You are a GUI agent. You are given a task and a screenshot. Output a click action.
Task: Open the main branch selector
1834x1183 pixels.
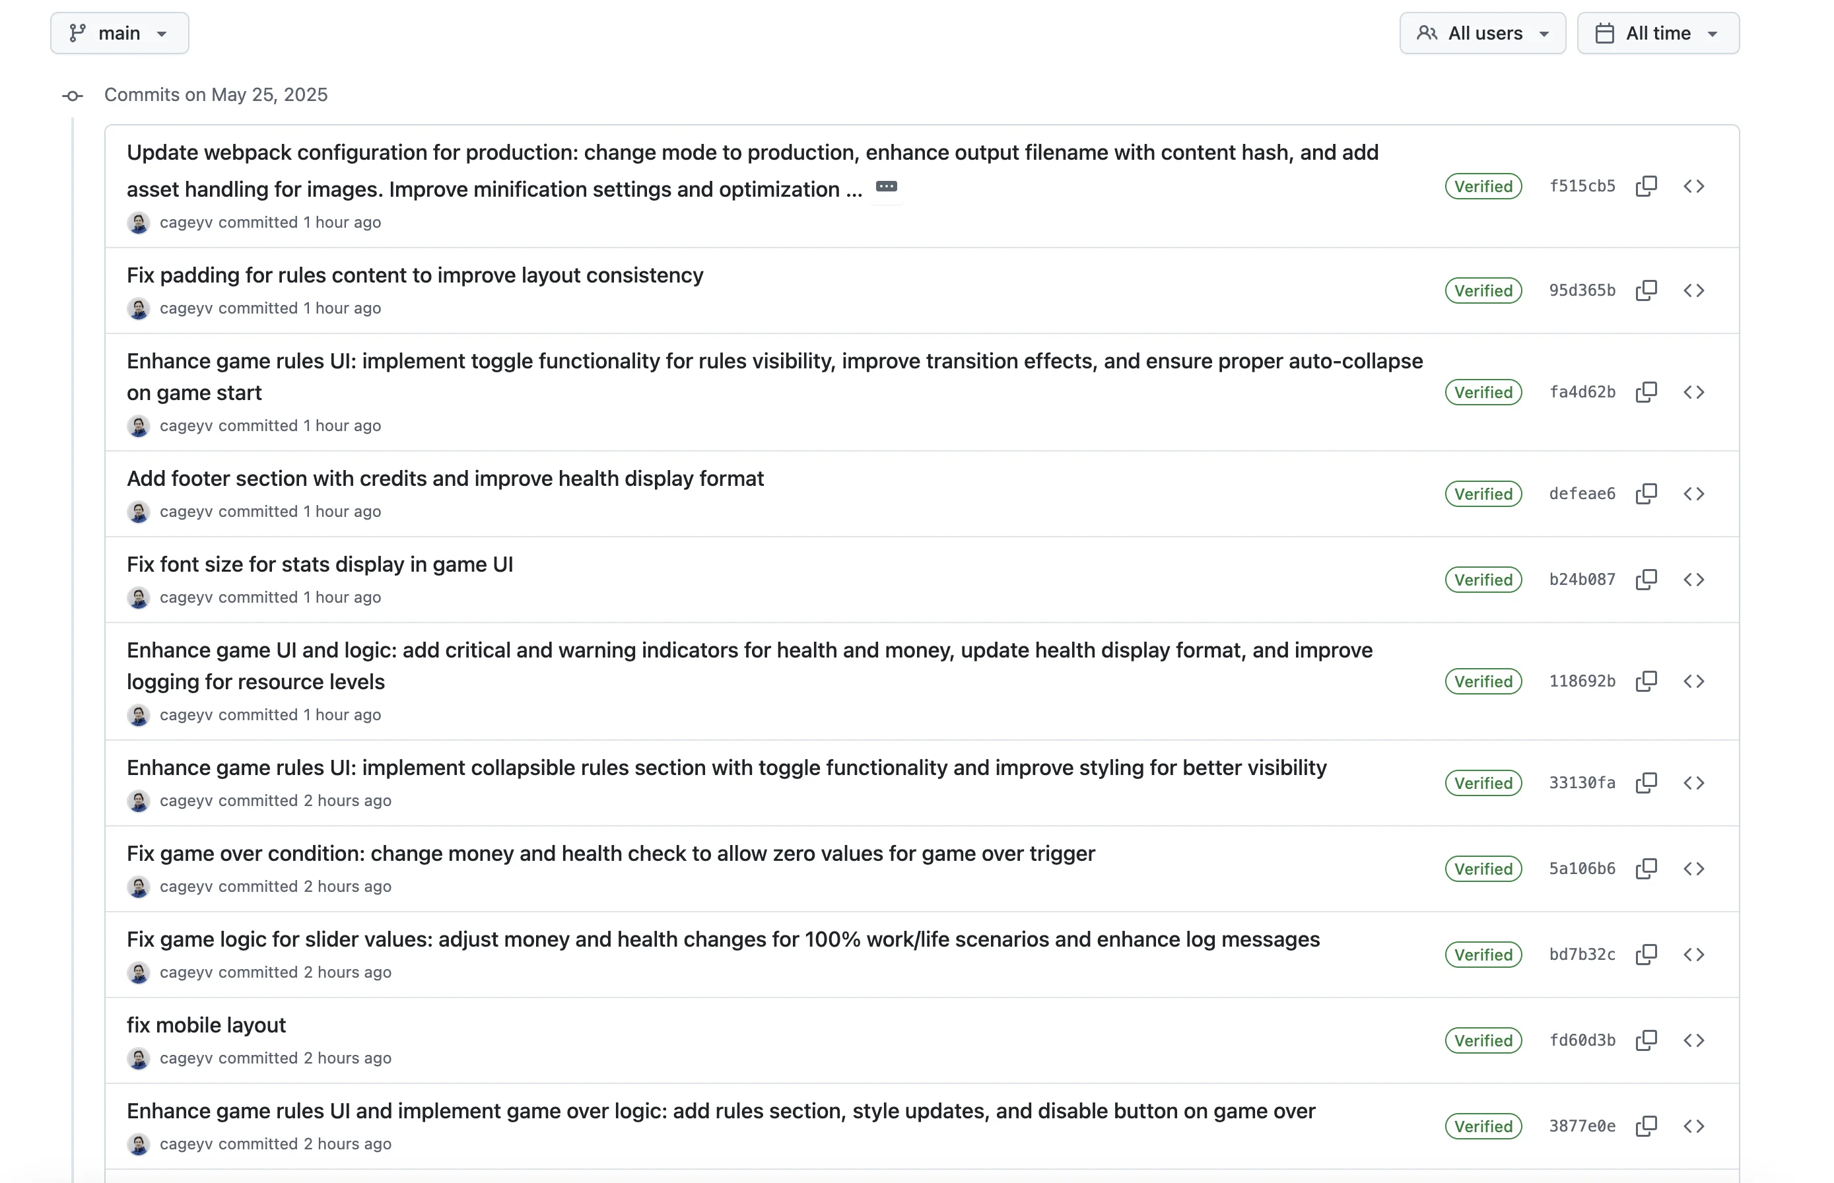[x=119, y=32]
